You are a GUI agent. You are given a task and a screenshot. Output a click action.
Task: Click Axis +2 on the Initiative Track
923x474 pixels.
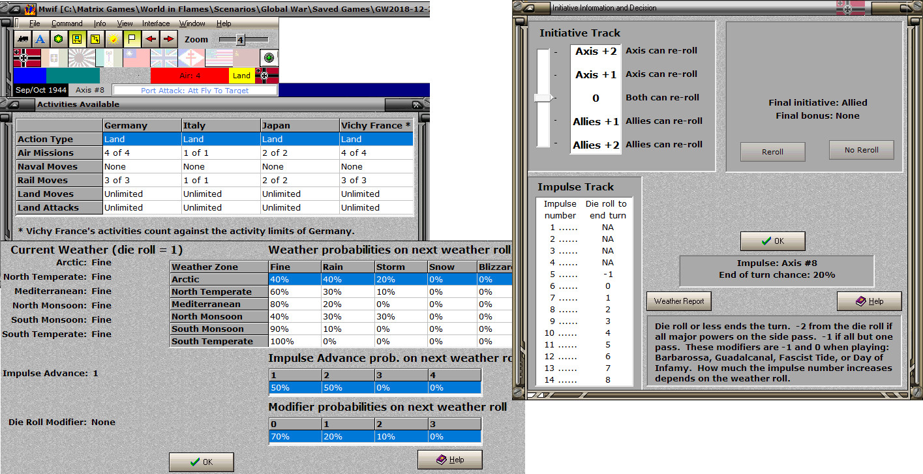tap(596, 52)
